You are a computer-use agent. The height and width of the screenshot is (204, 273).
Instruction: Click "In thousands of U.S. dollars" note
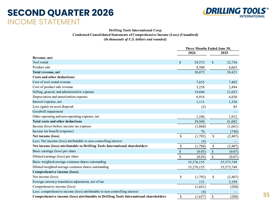(135, 39)
